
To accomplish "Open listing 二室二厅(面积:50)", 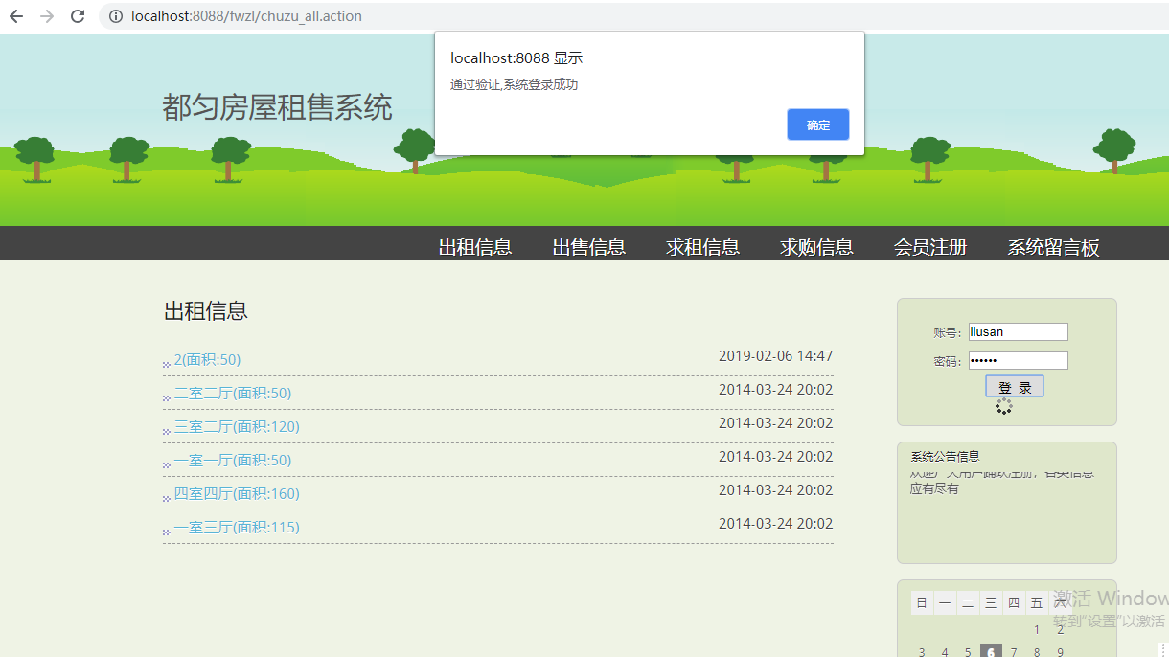I will click(x=233, y=394).
